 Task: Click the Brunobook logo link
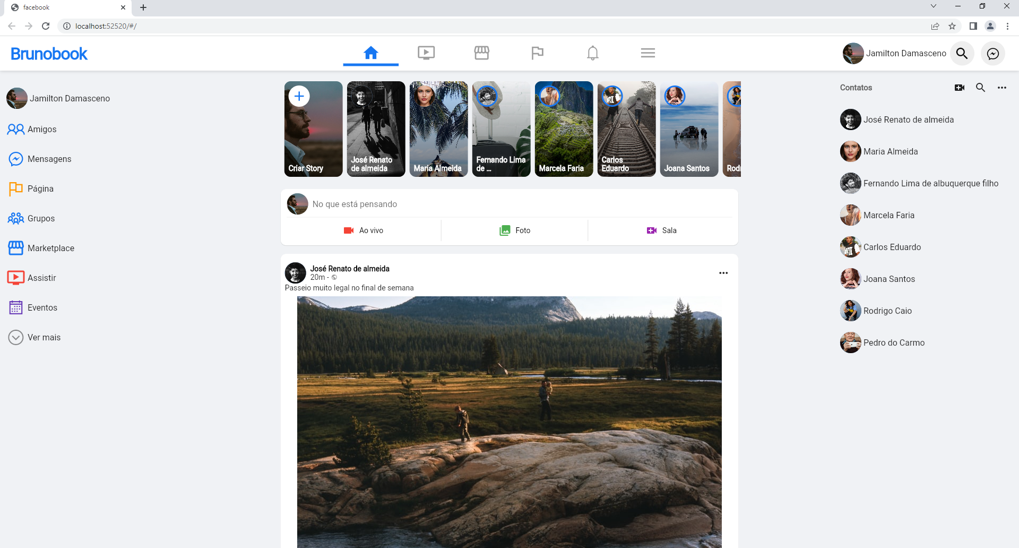click(x=48, y=53)
